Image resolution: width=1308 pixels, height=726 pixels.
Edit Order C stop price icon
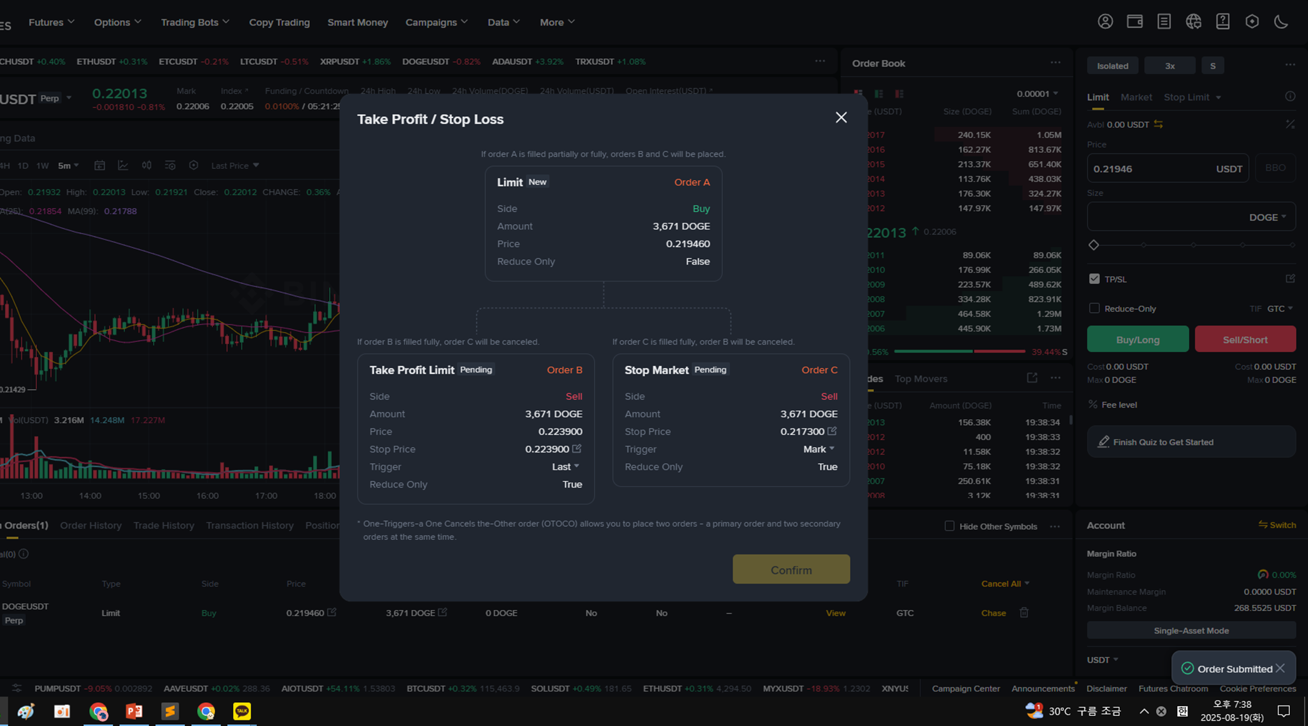point(832,431)
